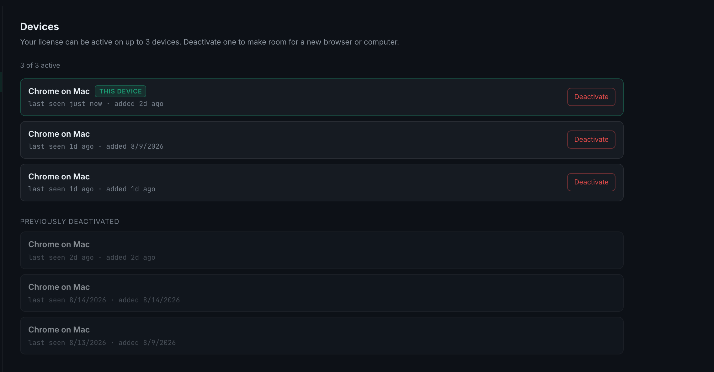714x372 pixels.
Task: Click the '3 of 3 active' counter
Action: 40,65
